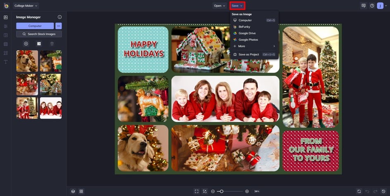
Task: Open the Customize sliders sidebar icon
Action: (6, 26)
